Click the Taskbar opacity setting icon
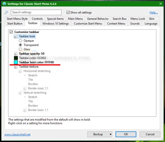The image size is (165, 142). tap(16, 54)
